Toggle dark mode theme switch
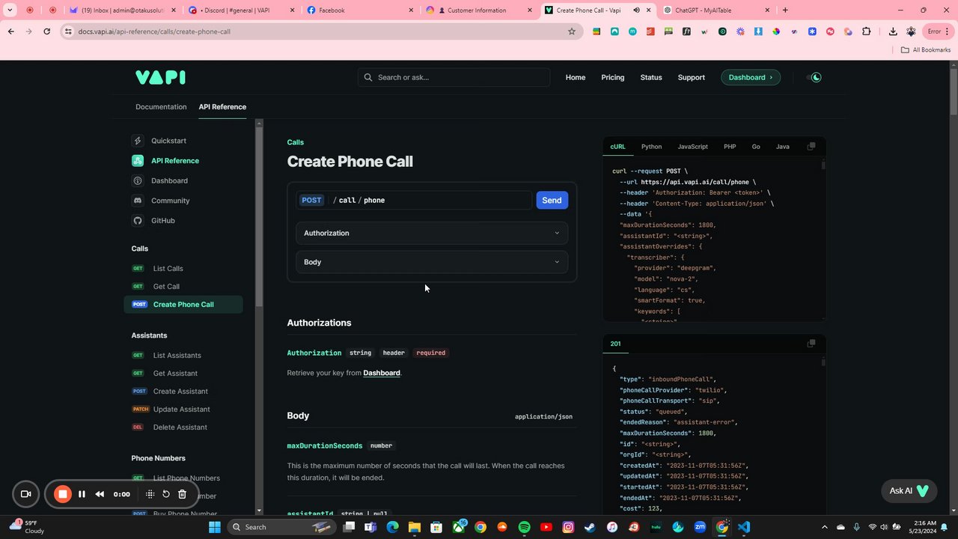 coord(816,77)
